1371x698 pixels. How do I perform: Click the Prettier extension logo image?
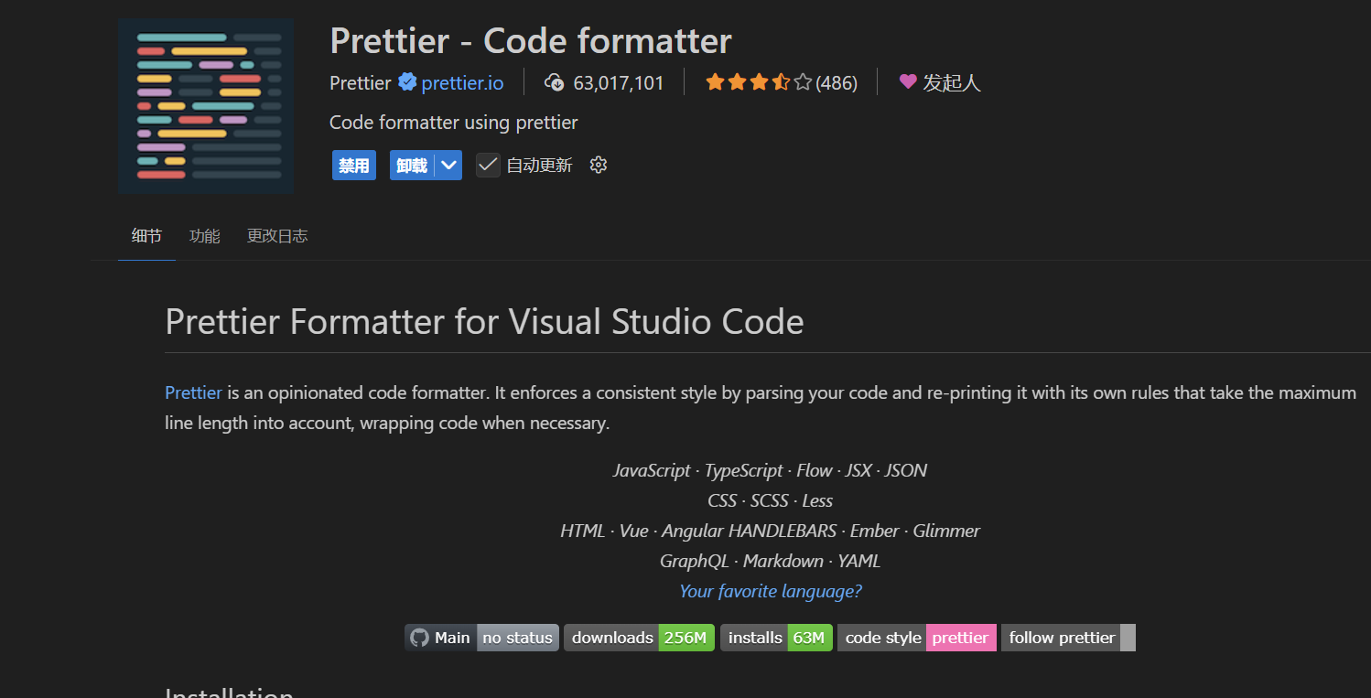(x=206, y=106)
